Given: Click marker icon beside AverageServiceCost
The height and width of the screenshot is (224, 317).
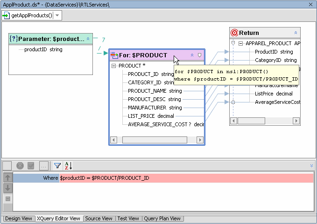Looking at the screenshot, I should coord(233,102).
